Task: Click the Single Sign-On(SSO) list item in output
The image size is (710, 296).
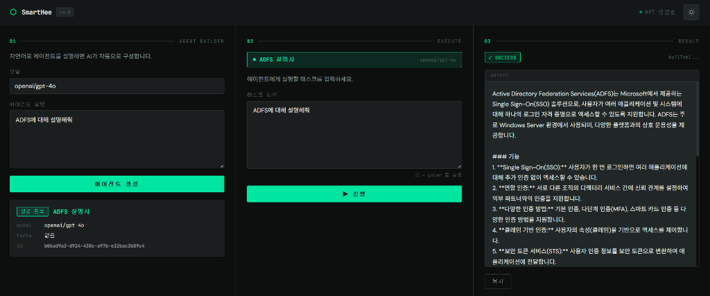Action: pos(590,172)
